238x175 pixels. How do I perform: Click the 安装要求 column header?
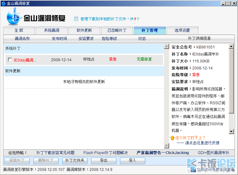[x=86, y=39]
